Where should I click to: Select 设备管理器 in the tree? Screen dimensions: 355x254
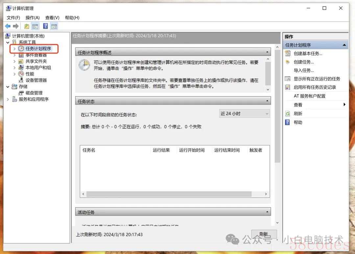click(x=36, y=80)
